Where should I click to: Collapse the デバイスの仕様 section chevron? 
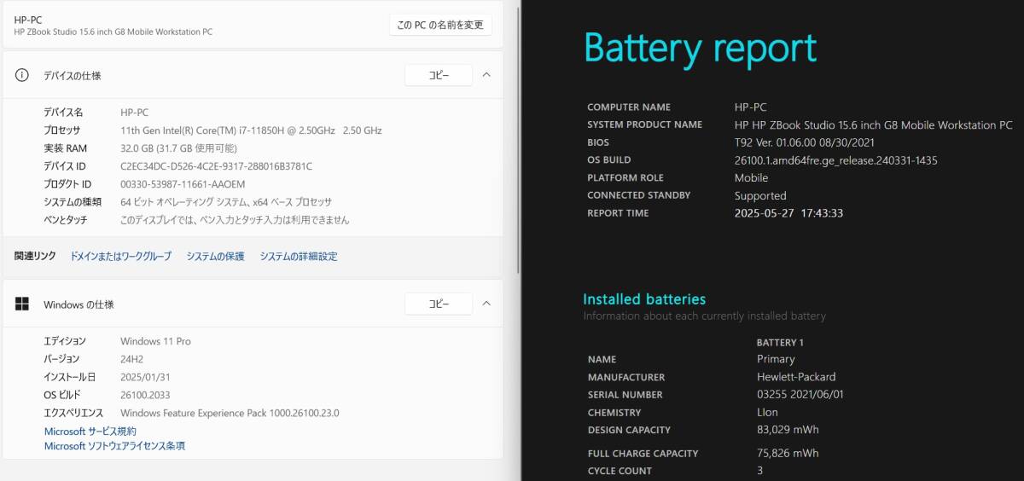(486, 75)
